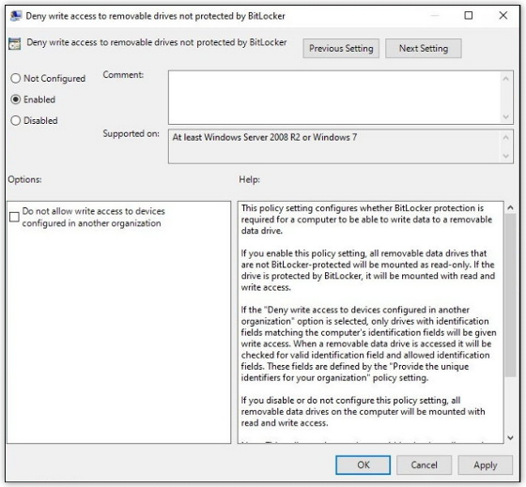
Task: Click Help pane scroll down arrow
Action: click(x=510, y=437)
